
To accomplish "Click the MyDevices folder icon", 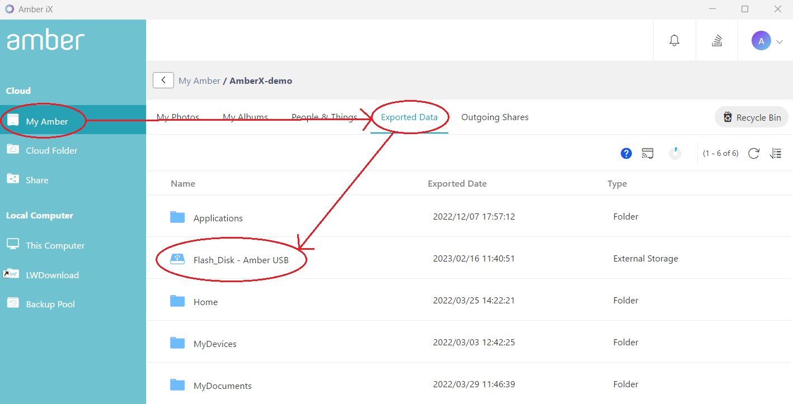I will coord(177,343).
